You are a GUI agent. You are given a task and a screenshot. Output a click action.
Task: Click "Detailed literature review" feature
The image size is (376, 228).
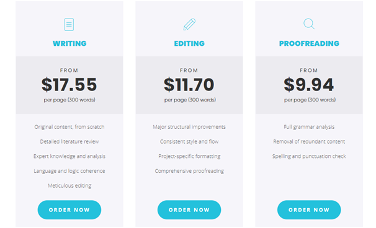point(69,141)
